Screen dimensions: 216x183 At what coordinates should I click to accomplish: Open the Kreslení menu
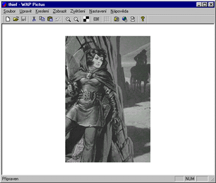pyautogui.click(x=42, y=11)
